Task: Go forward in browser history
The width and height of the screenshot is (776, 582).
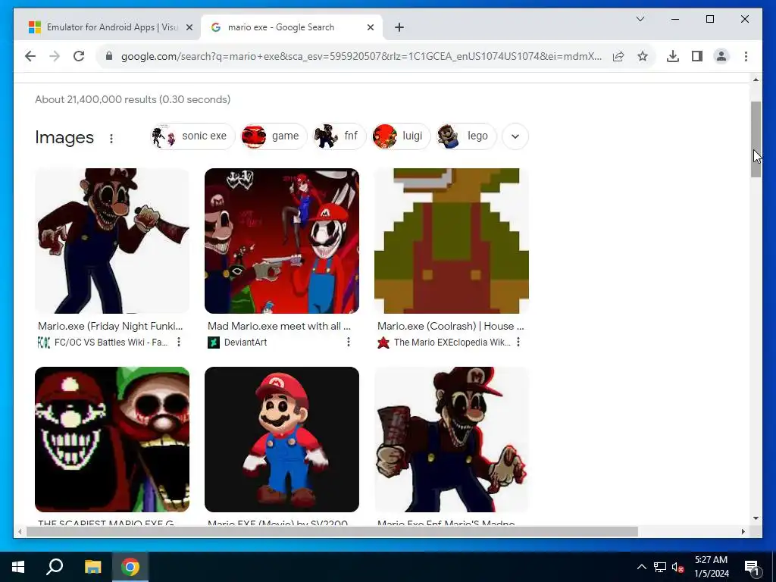Action: [55, 56]
